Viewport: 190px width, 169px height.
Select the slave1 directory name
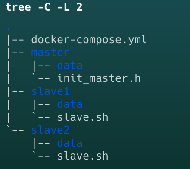point(50,91)
